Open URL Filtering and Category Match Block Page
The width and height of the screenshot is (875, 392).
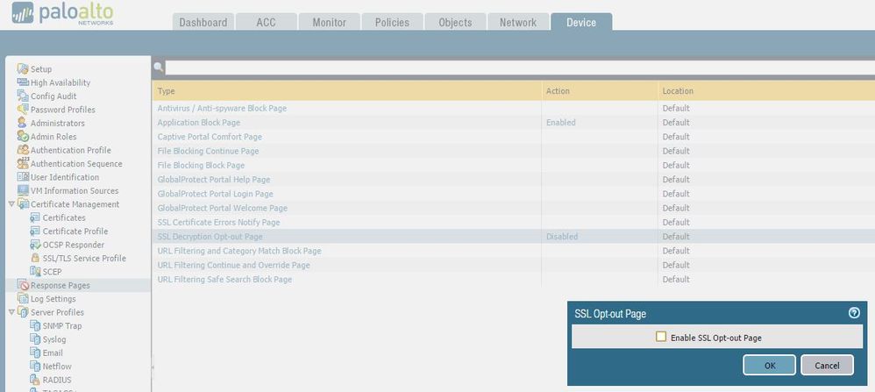pyautogui.click(x=239, y=251)
